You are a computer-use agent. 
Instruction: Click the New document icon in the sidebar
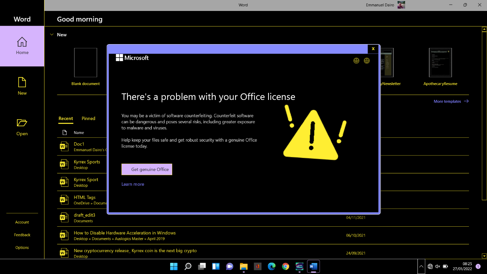pos(22,82)
